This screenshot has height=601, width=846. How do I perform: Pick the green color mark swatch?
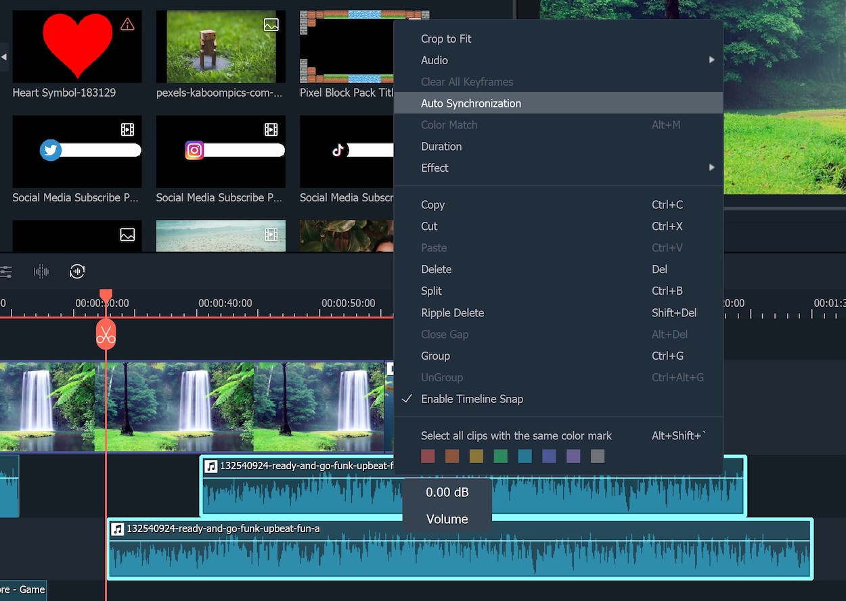500,456
